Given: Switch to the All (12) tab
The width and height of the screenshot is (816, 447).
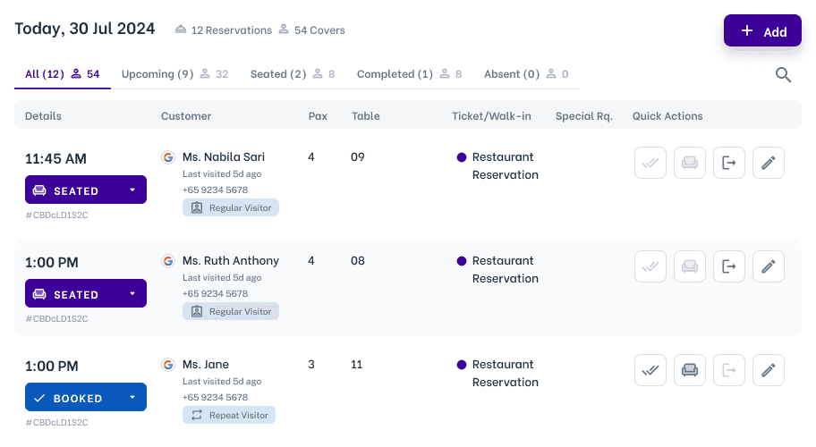Looking at the screenshot, I should (x=62, y=74).
